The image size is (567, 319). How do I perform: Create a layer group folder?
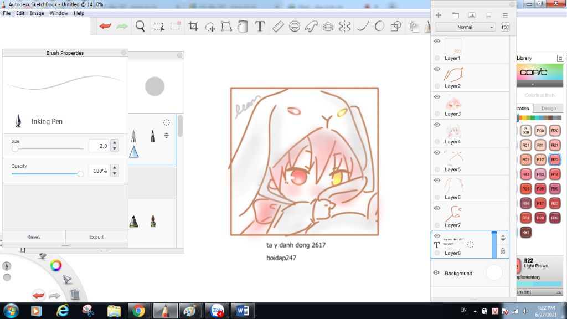click(455, 15)
